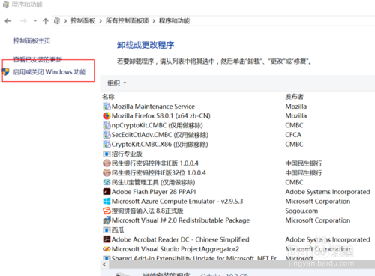The width and height of the screenshot is (375, 276).
Task: Select 搜狗拼音输入法 8.8正式版 entry
Action: pos(147,211)
